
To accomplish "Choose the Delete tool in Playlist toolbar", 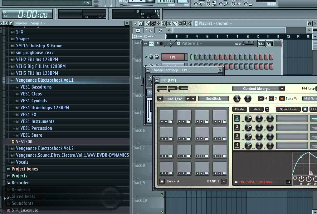I will pyautogui.click(x=158, y=23).
